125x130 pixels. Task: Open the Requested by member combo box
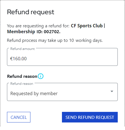click(x=62, y=92)
